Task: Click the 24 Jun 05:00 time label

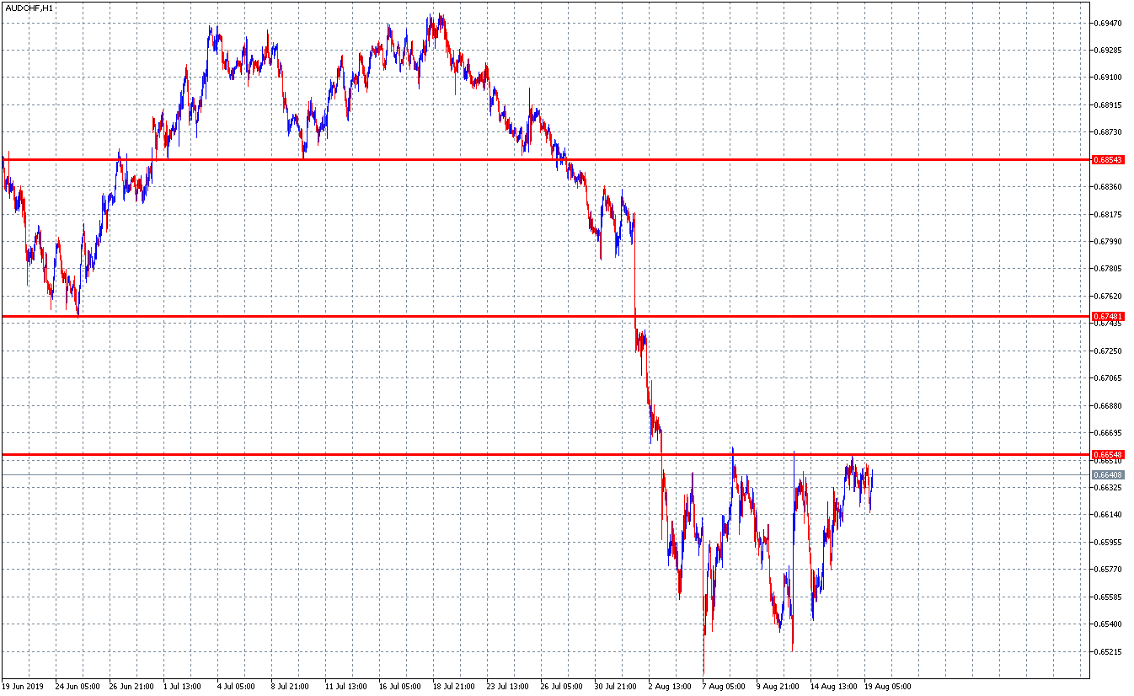Action: point(78,687)
